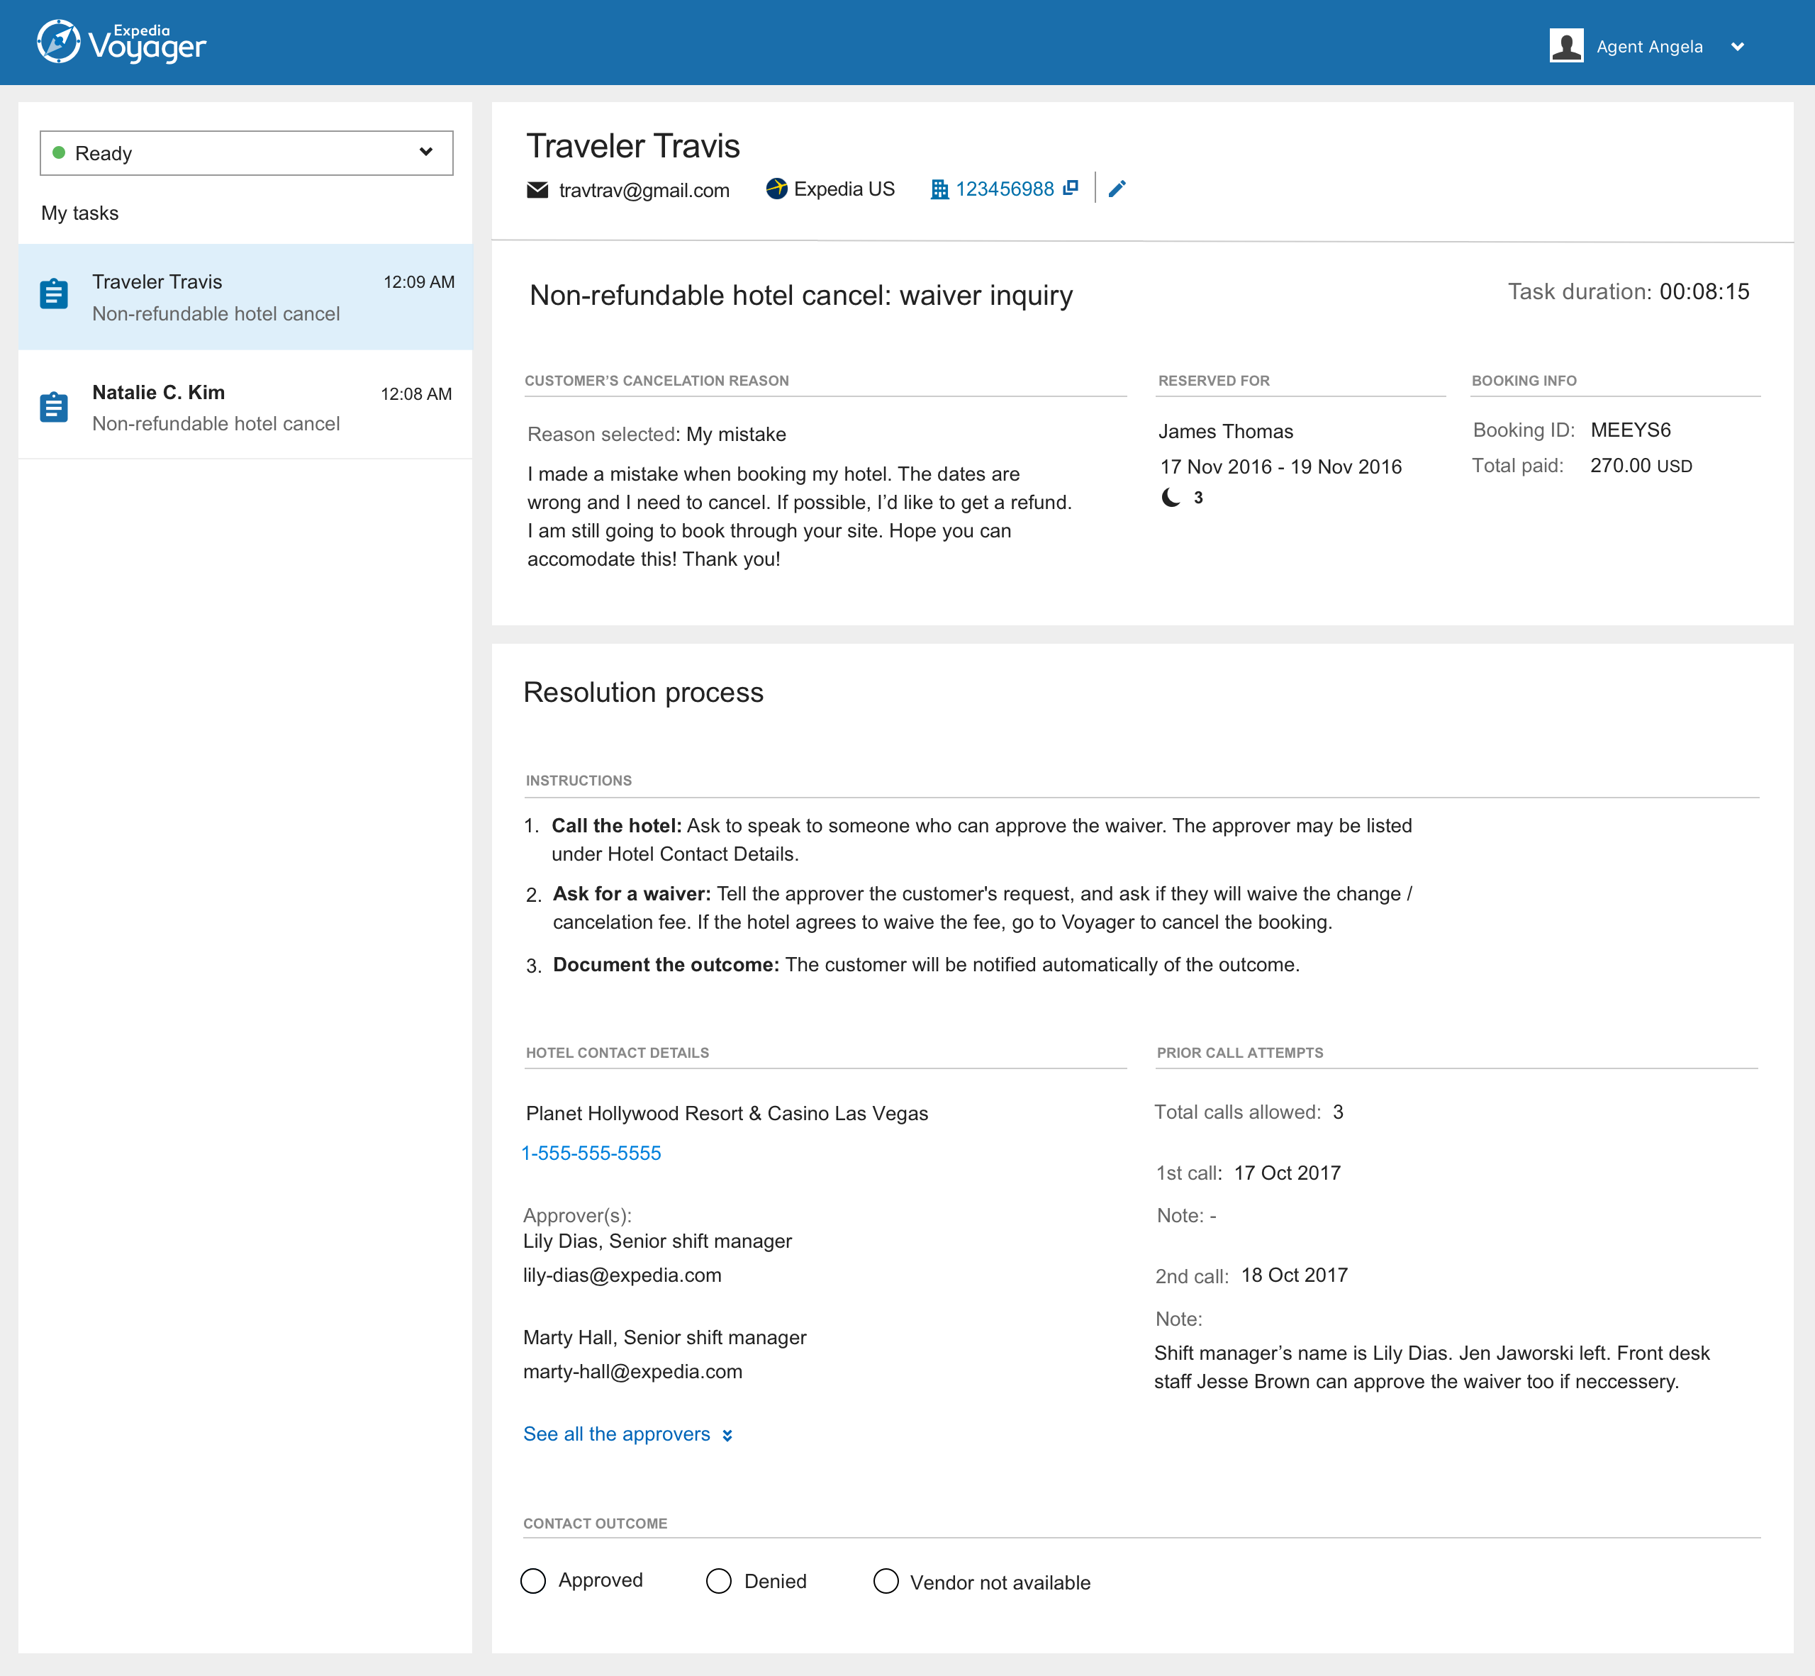1815x1676 pixels.
Task: Click the open-in-new-window icon beside 123456988
Action: coord(1071,188)
